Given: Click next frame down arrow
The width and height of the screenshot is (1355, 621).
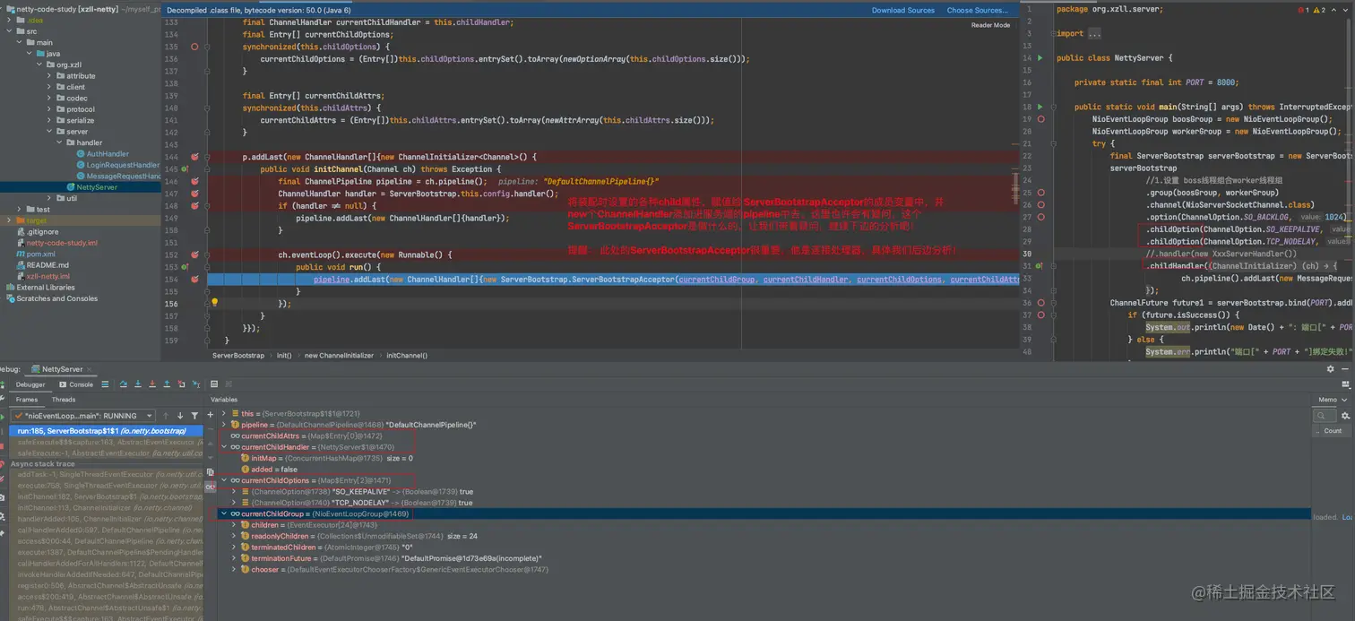Looking at the screenshot, I should (180, 416).
